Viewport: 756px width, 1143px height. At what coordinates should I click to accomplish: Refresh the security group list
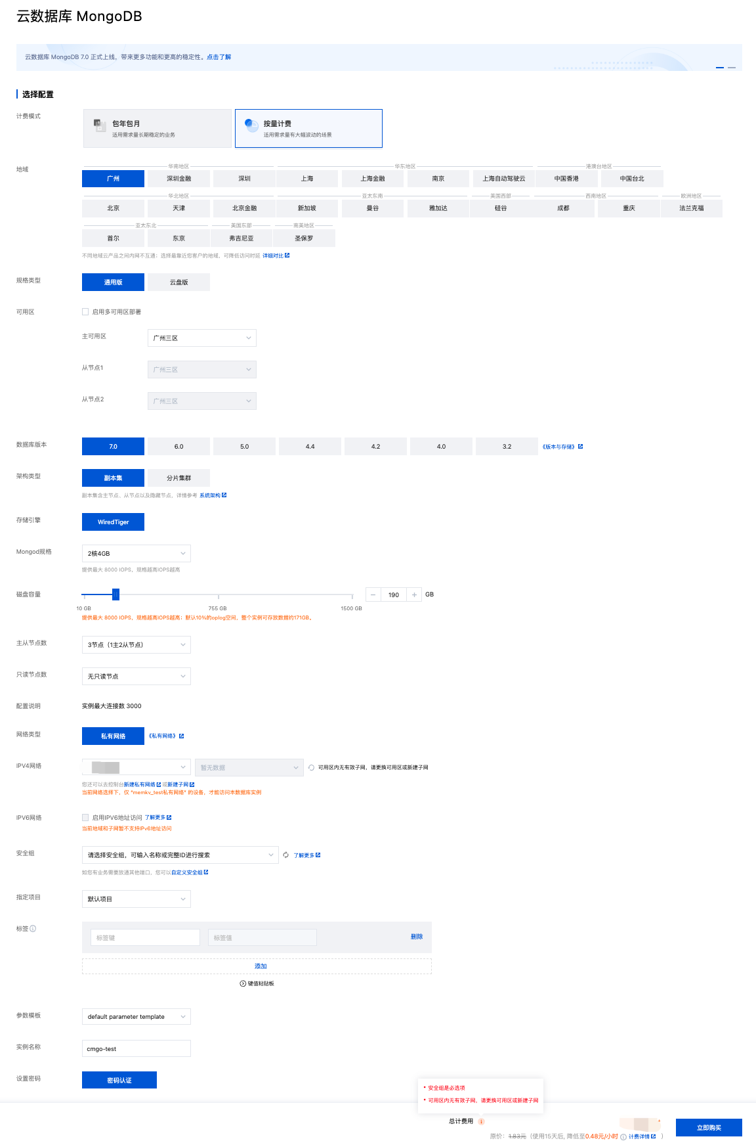click(x=286, y=855)
